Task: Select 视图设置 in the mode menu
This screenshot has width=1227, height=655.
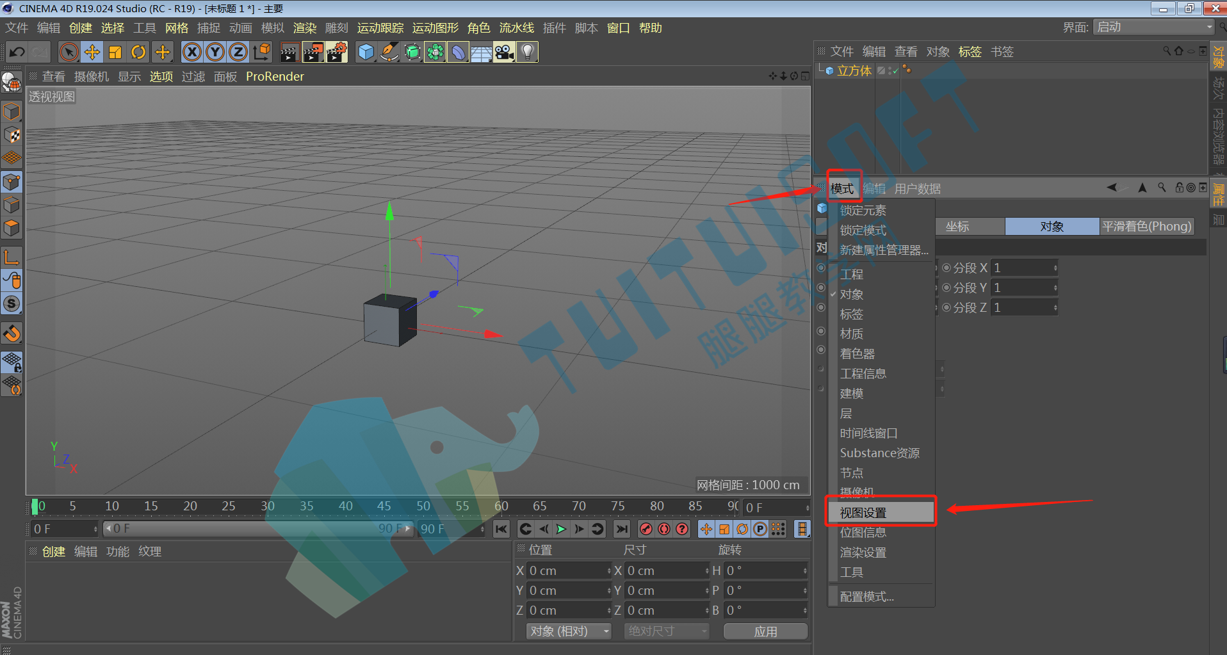Action: tap(881, 513)
